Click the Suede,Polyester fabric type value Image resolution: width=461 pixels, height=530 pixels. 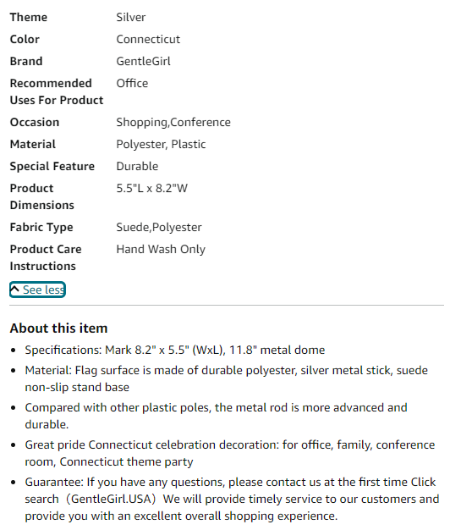(159, 227)
